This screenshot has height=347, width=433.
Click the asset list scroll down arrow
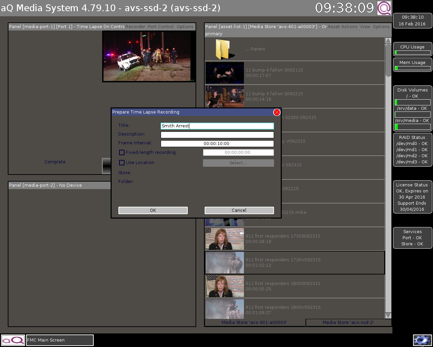[388, 315]
